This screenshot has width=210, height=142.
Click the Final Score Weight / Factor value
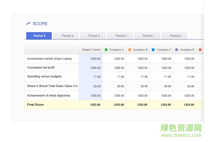[95, 105]
